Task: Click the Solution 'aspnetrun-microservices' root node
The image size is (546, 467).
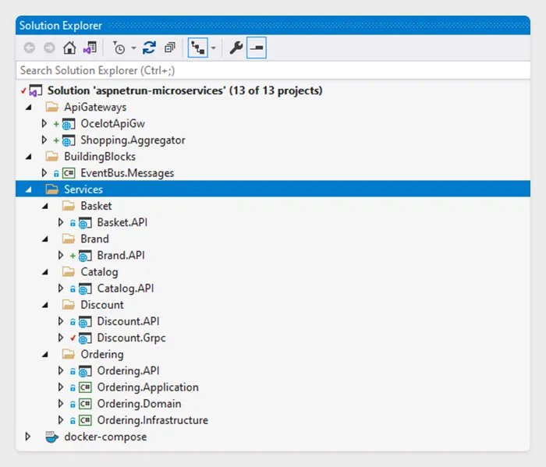Action: coord(184,90)
